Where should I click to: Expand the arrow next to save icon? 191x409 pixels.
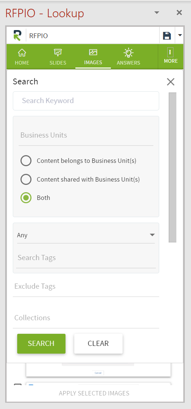(180, 35)
